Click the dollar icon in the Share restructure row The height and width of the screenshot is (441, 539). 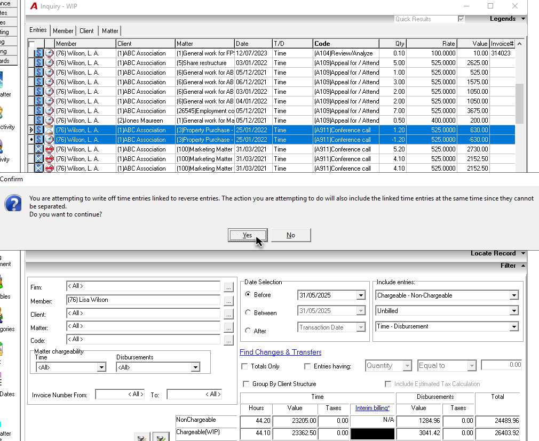click(39, 63)
